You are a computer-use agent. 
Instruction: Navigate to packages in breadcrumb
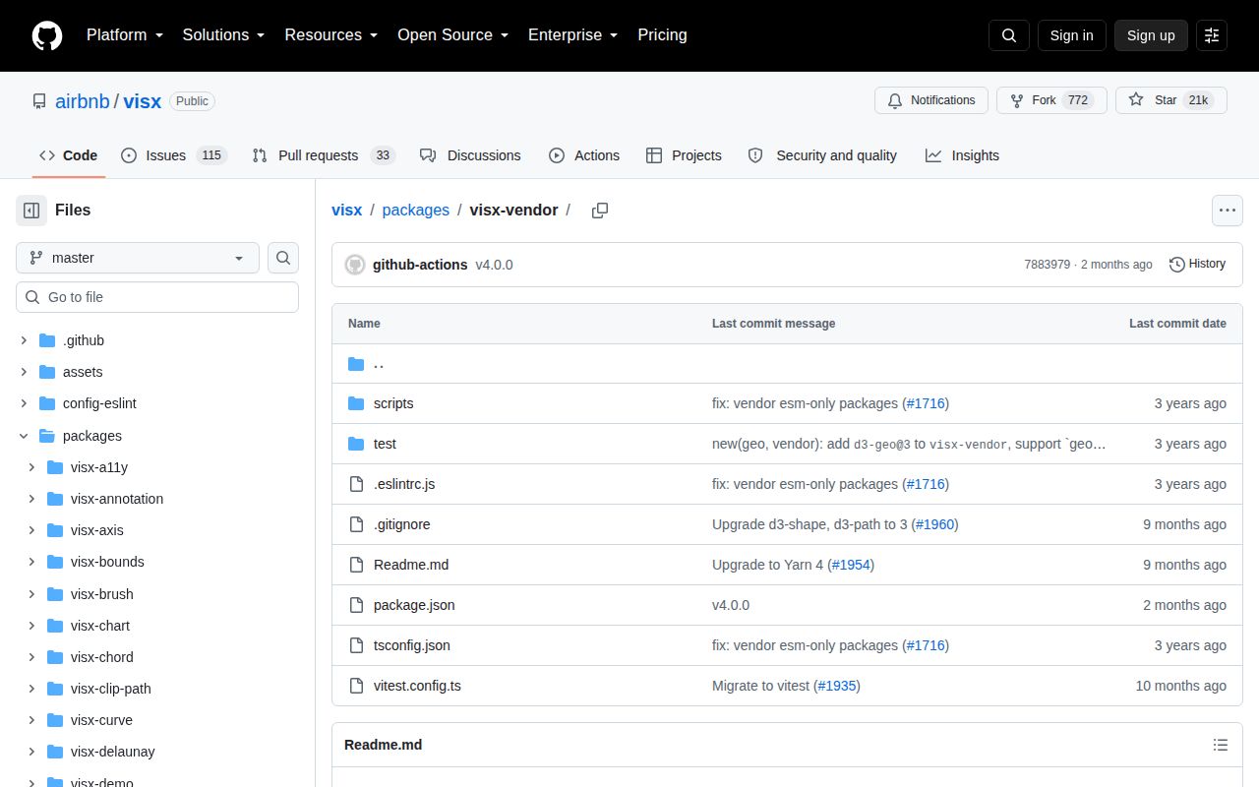[x=415, y=211]
